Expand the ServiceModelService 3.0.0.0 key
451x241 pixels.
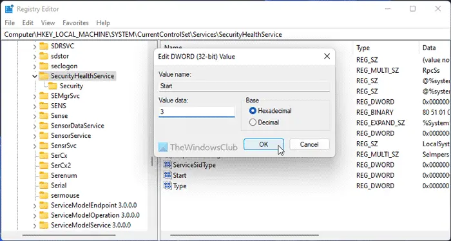[x=35, y=225]
